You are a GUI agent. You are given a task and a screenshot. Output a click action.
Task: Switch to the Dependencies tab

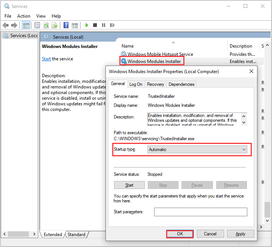pos(181,84)
